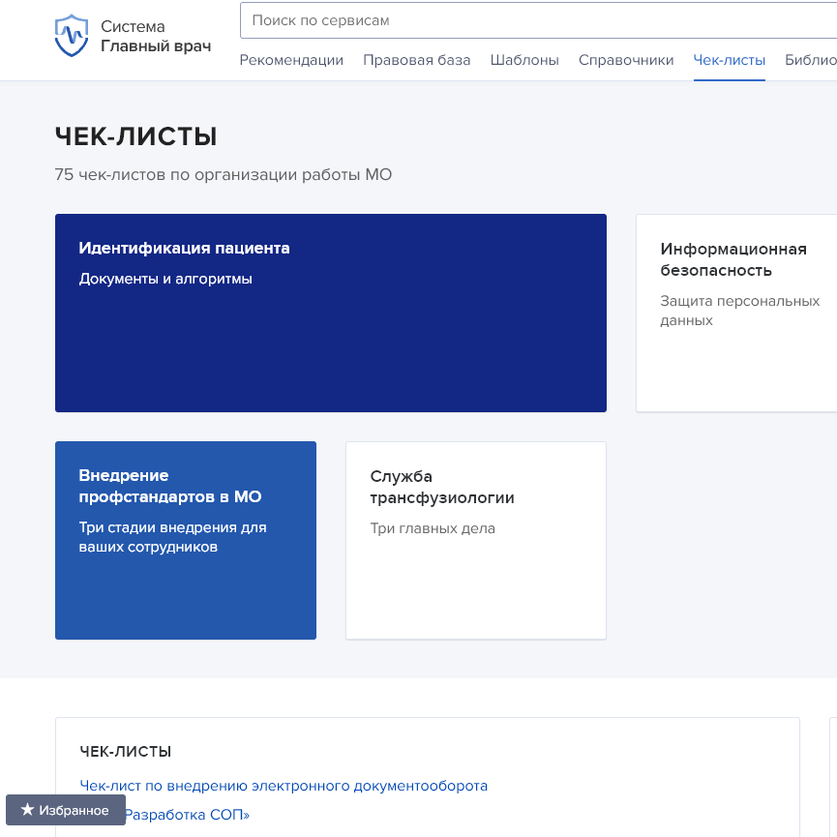
Task: Switch to the Шаблоны tab
Action: (x=524, y=60)
